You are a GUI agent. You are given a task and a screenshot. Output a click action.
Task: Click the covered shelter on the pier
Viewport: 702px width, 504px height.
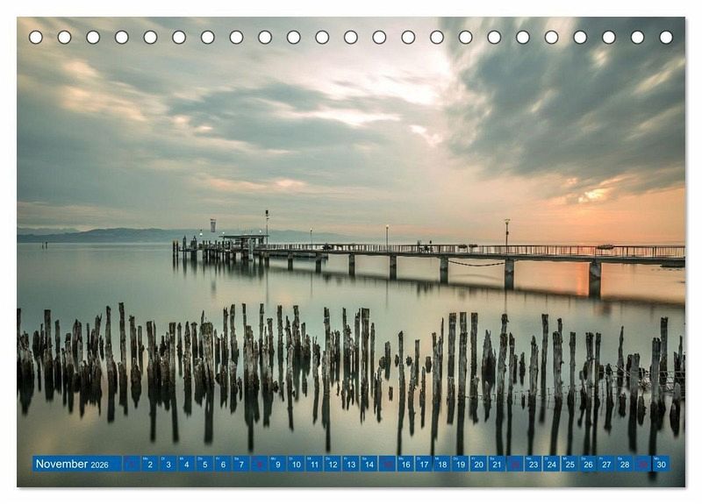[x=243, y=239]
